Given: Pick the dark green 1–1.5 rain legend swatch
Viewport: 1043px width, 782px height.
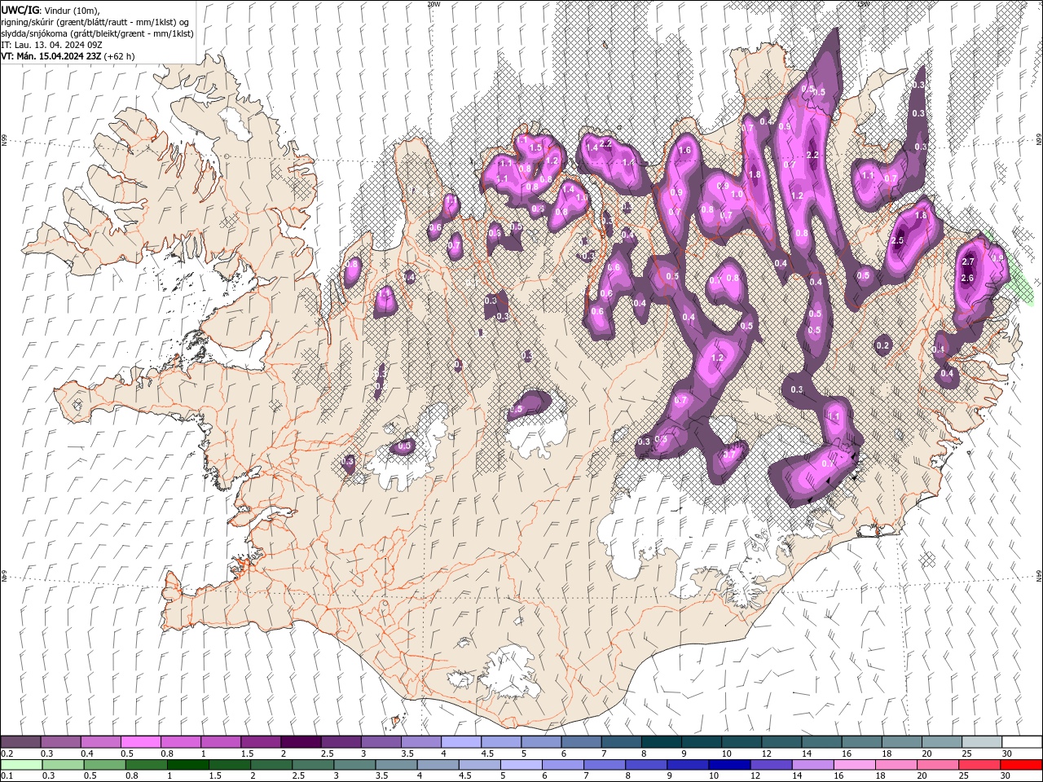Looking at the screenshot, I should click(187, 765).
